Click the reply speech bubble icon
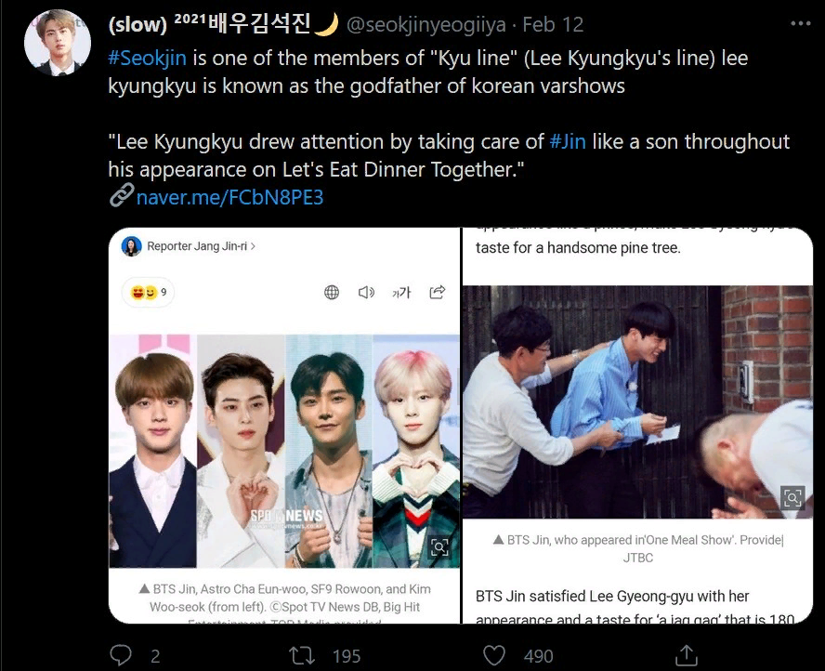The width and height of the screenshot is (825, 671). (x=121, y=656)
